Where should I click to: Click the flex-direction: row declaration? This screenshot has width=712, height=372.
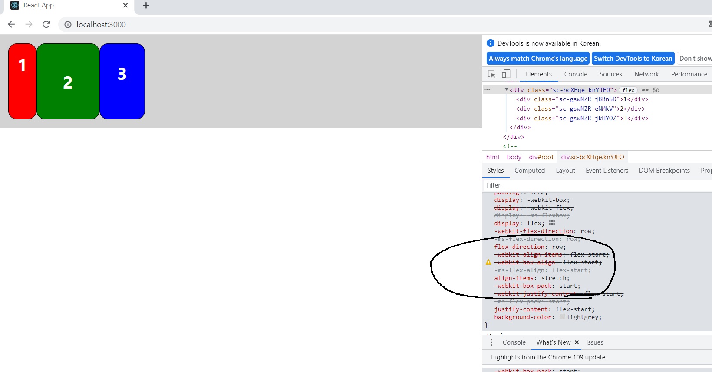pos(530,247)
